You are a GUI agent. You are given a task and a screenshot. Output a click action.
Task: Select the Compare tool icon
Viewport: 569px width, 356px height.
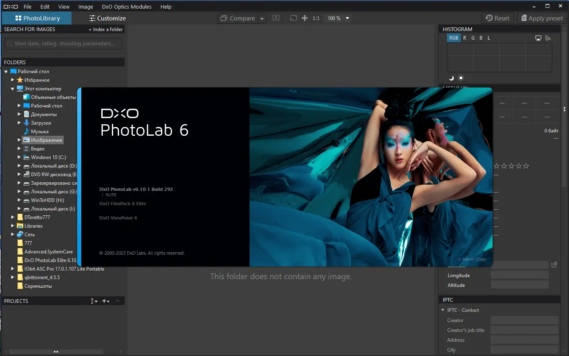(x=224, y=18)
